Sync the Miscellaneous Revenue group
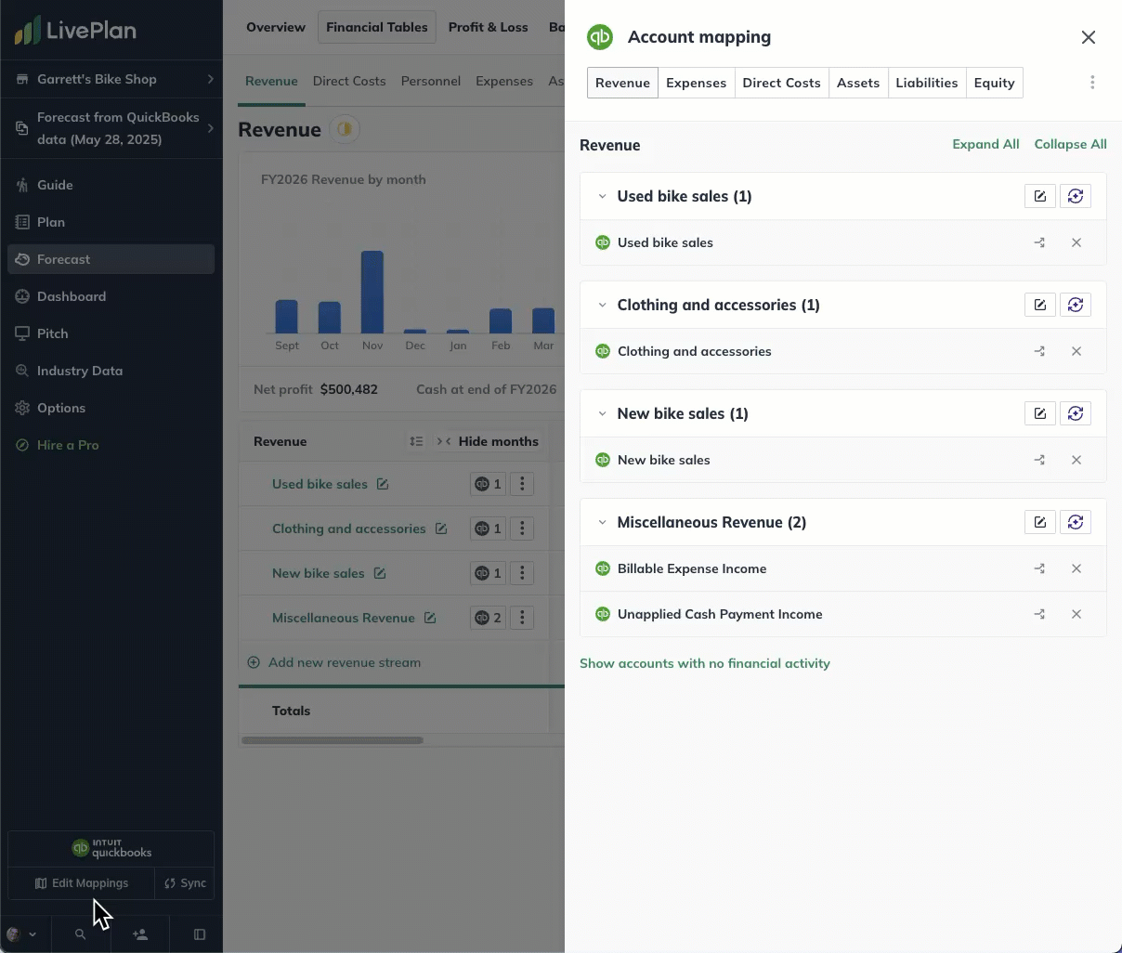The image size is (1122, 953). pyautogui.click(x=1076, y=522)
